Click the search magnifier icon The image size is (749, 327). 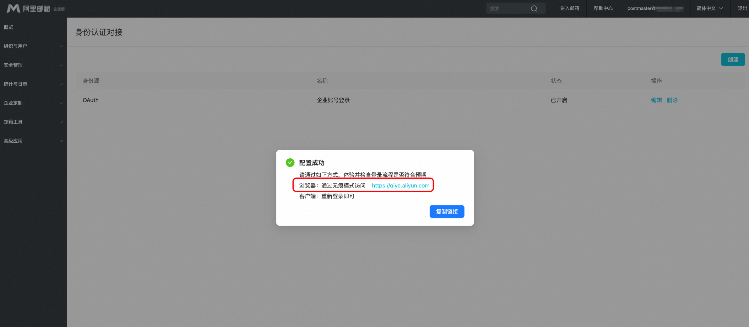(x=534, y=8)
